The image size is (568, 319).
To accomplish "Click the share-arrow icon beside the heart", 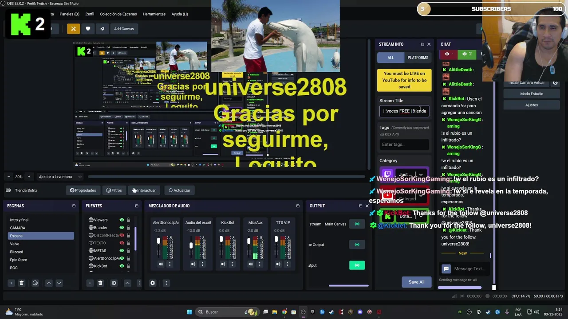I will (102, 29).
